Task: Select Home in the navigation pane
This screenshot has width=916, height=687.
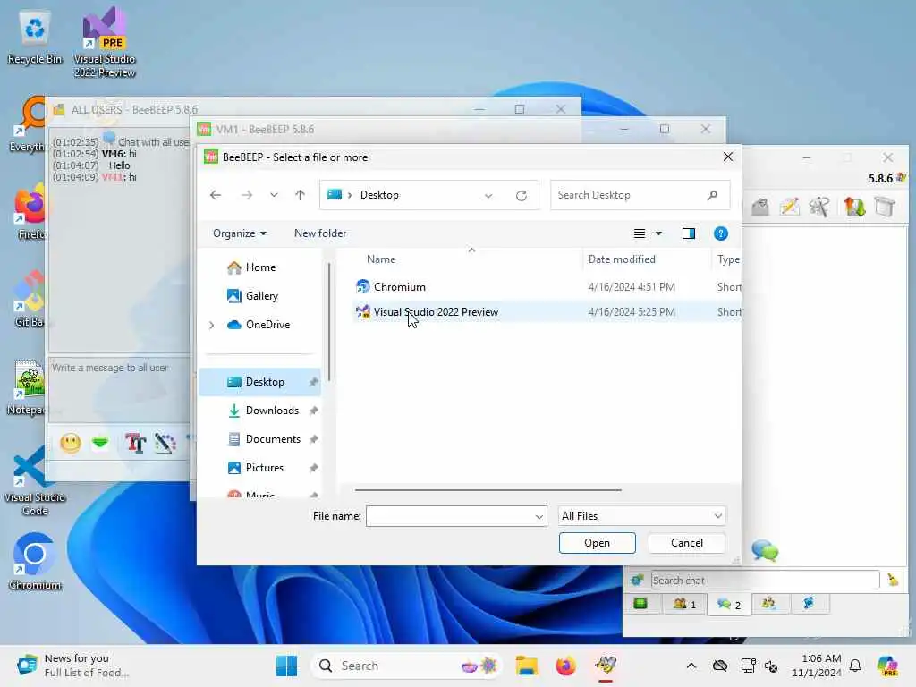Action: point(260,267)
